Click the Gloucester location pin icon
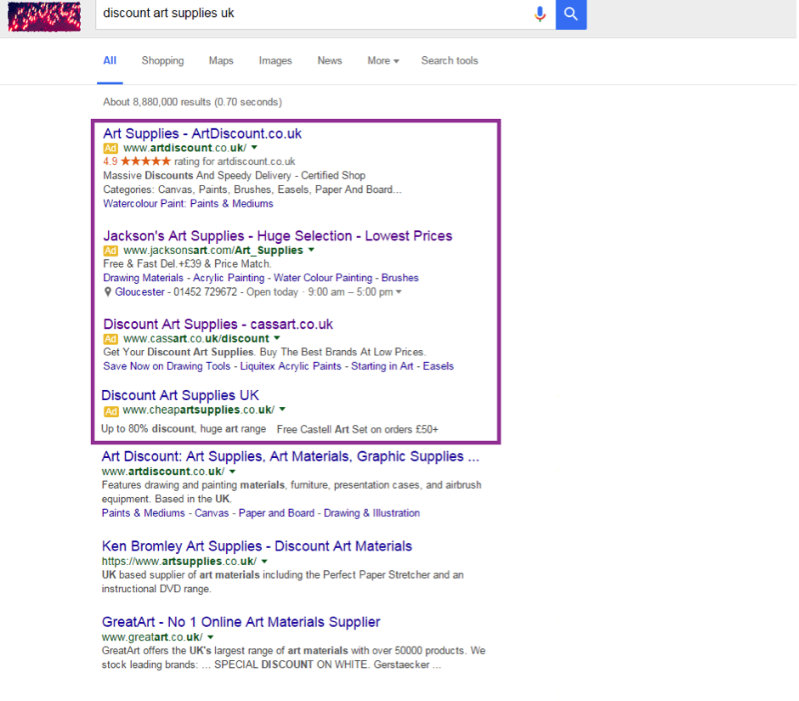The height and width of the screenshot is (701, 799). point(107,292)
